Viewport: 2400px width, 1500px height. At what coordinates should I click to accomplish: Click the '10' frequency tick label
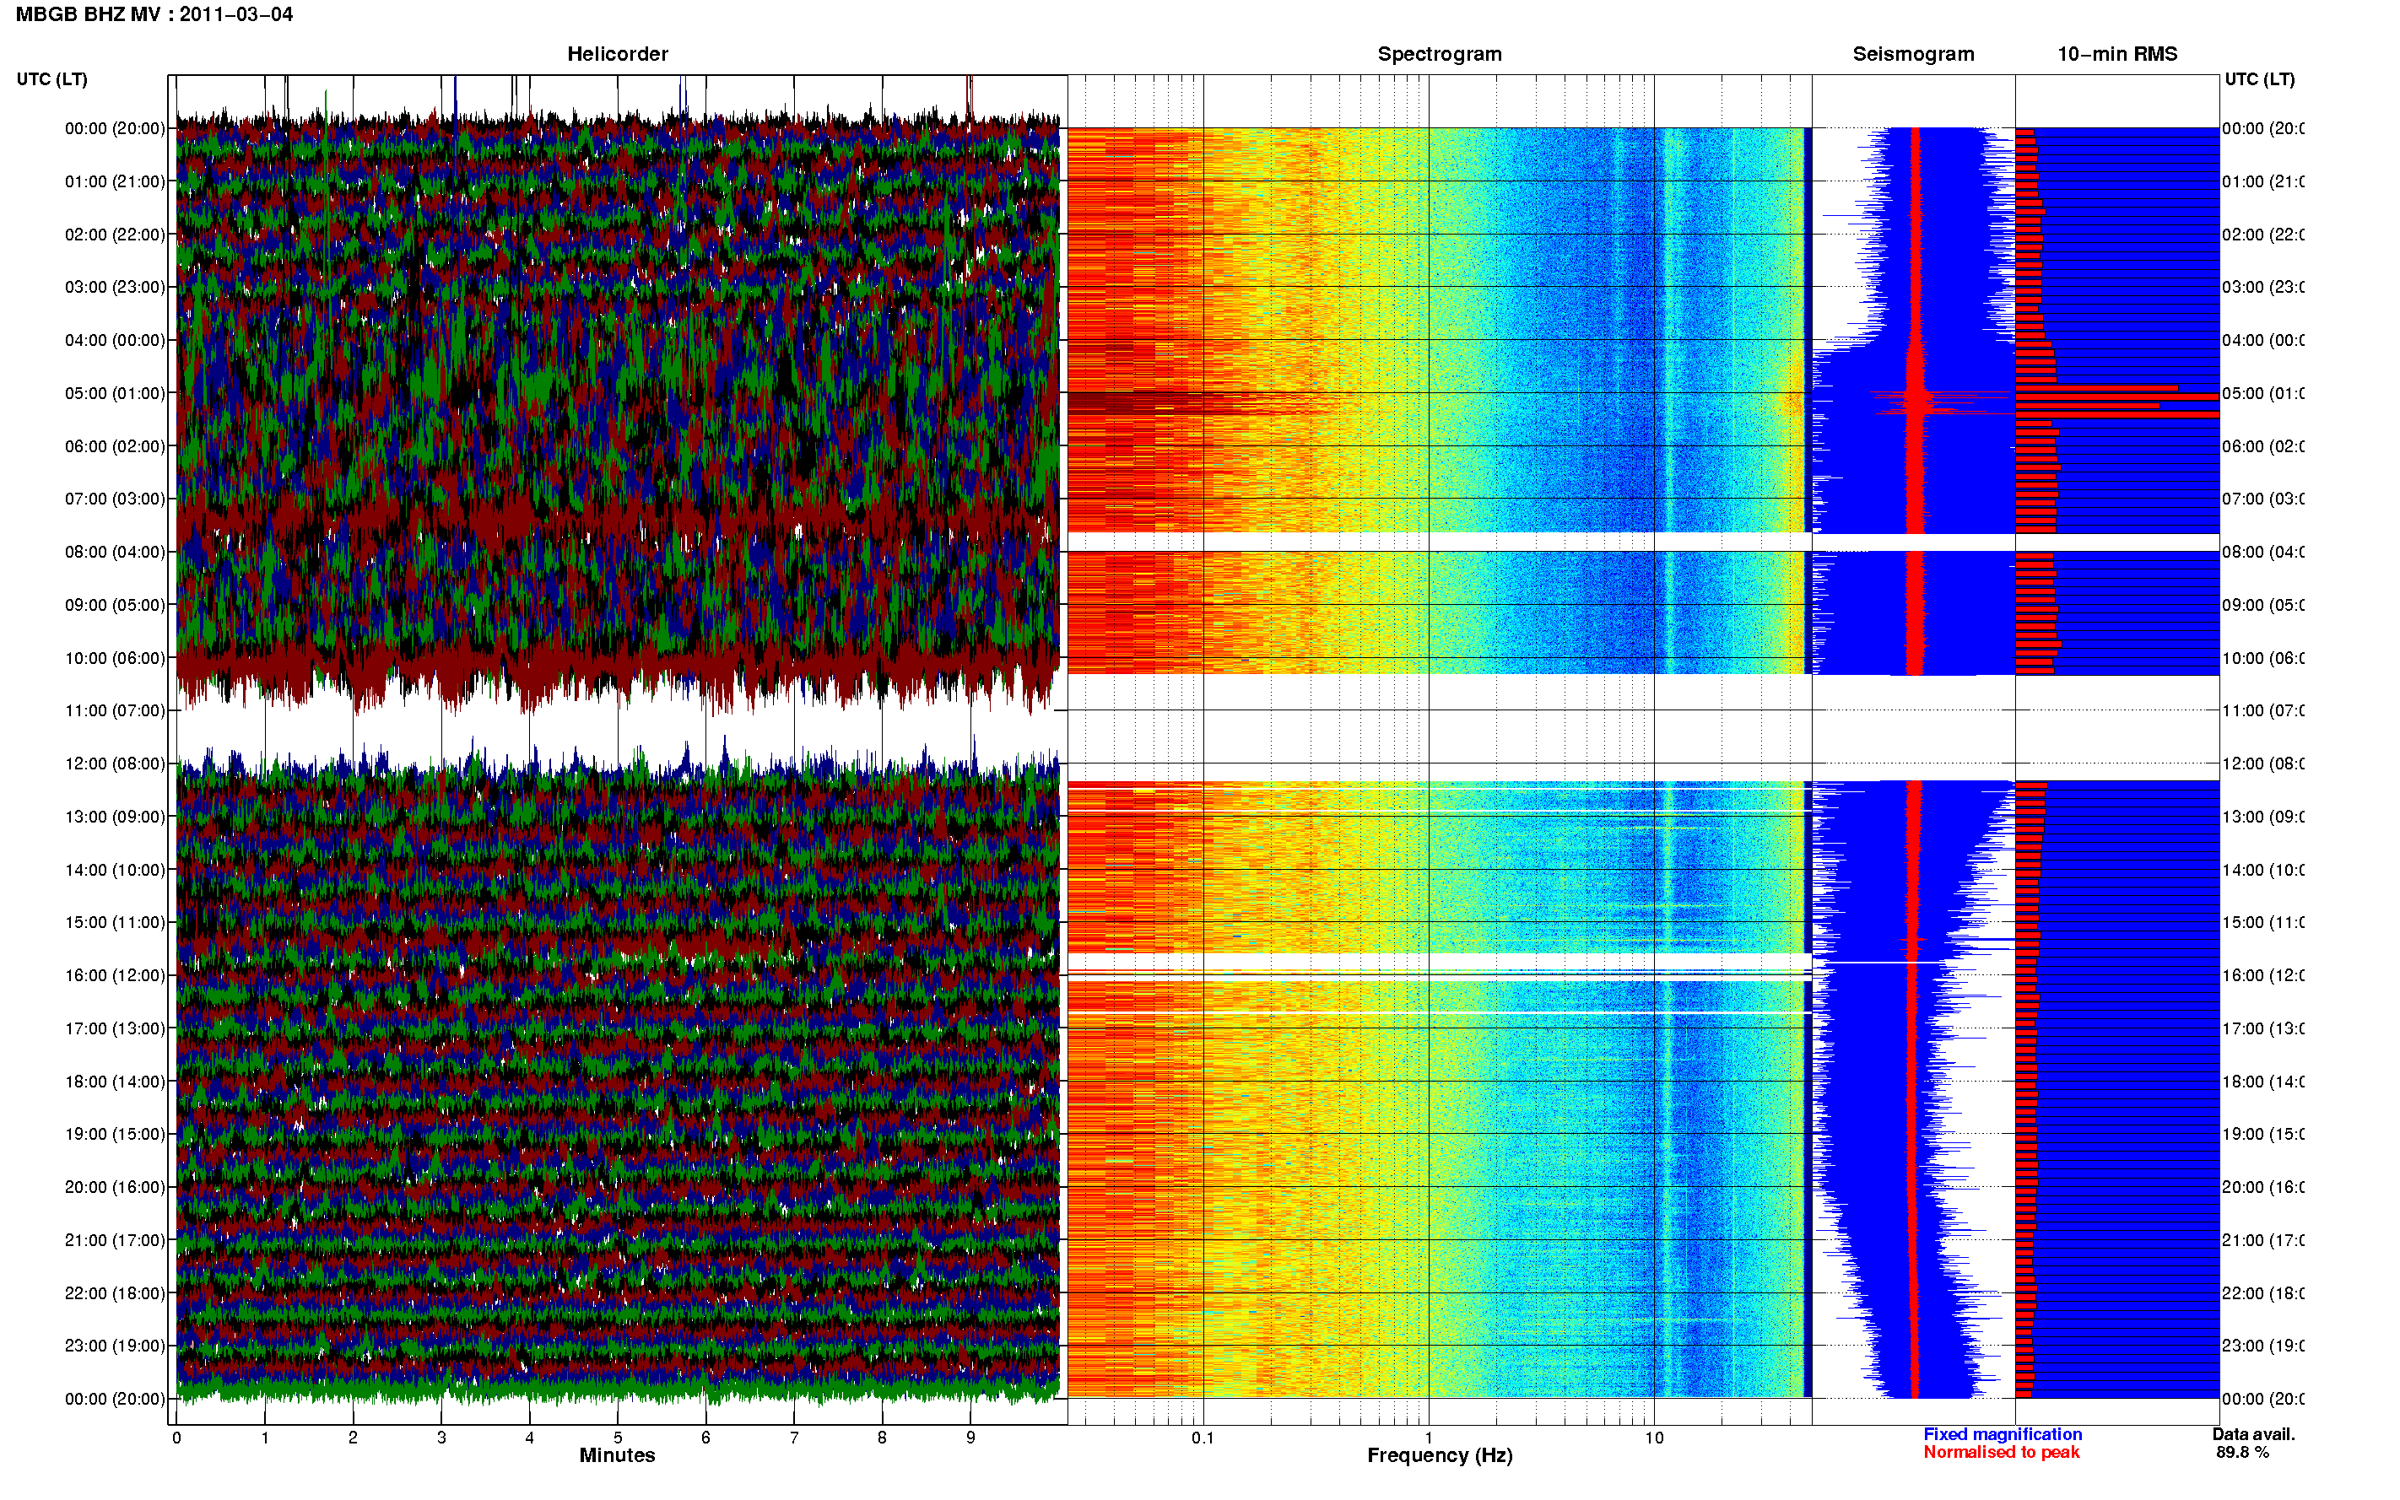click(1654, 1438)
